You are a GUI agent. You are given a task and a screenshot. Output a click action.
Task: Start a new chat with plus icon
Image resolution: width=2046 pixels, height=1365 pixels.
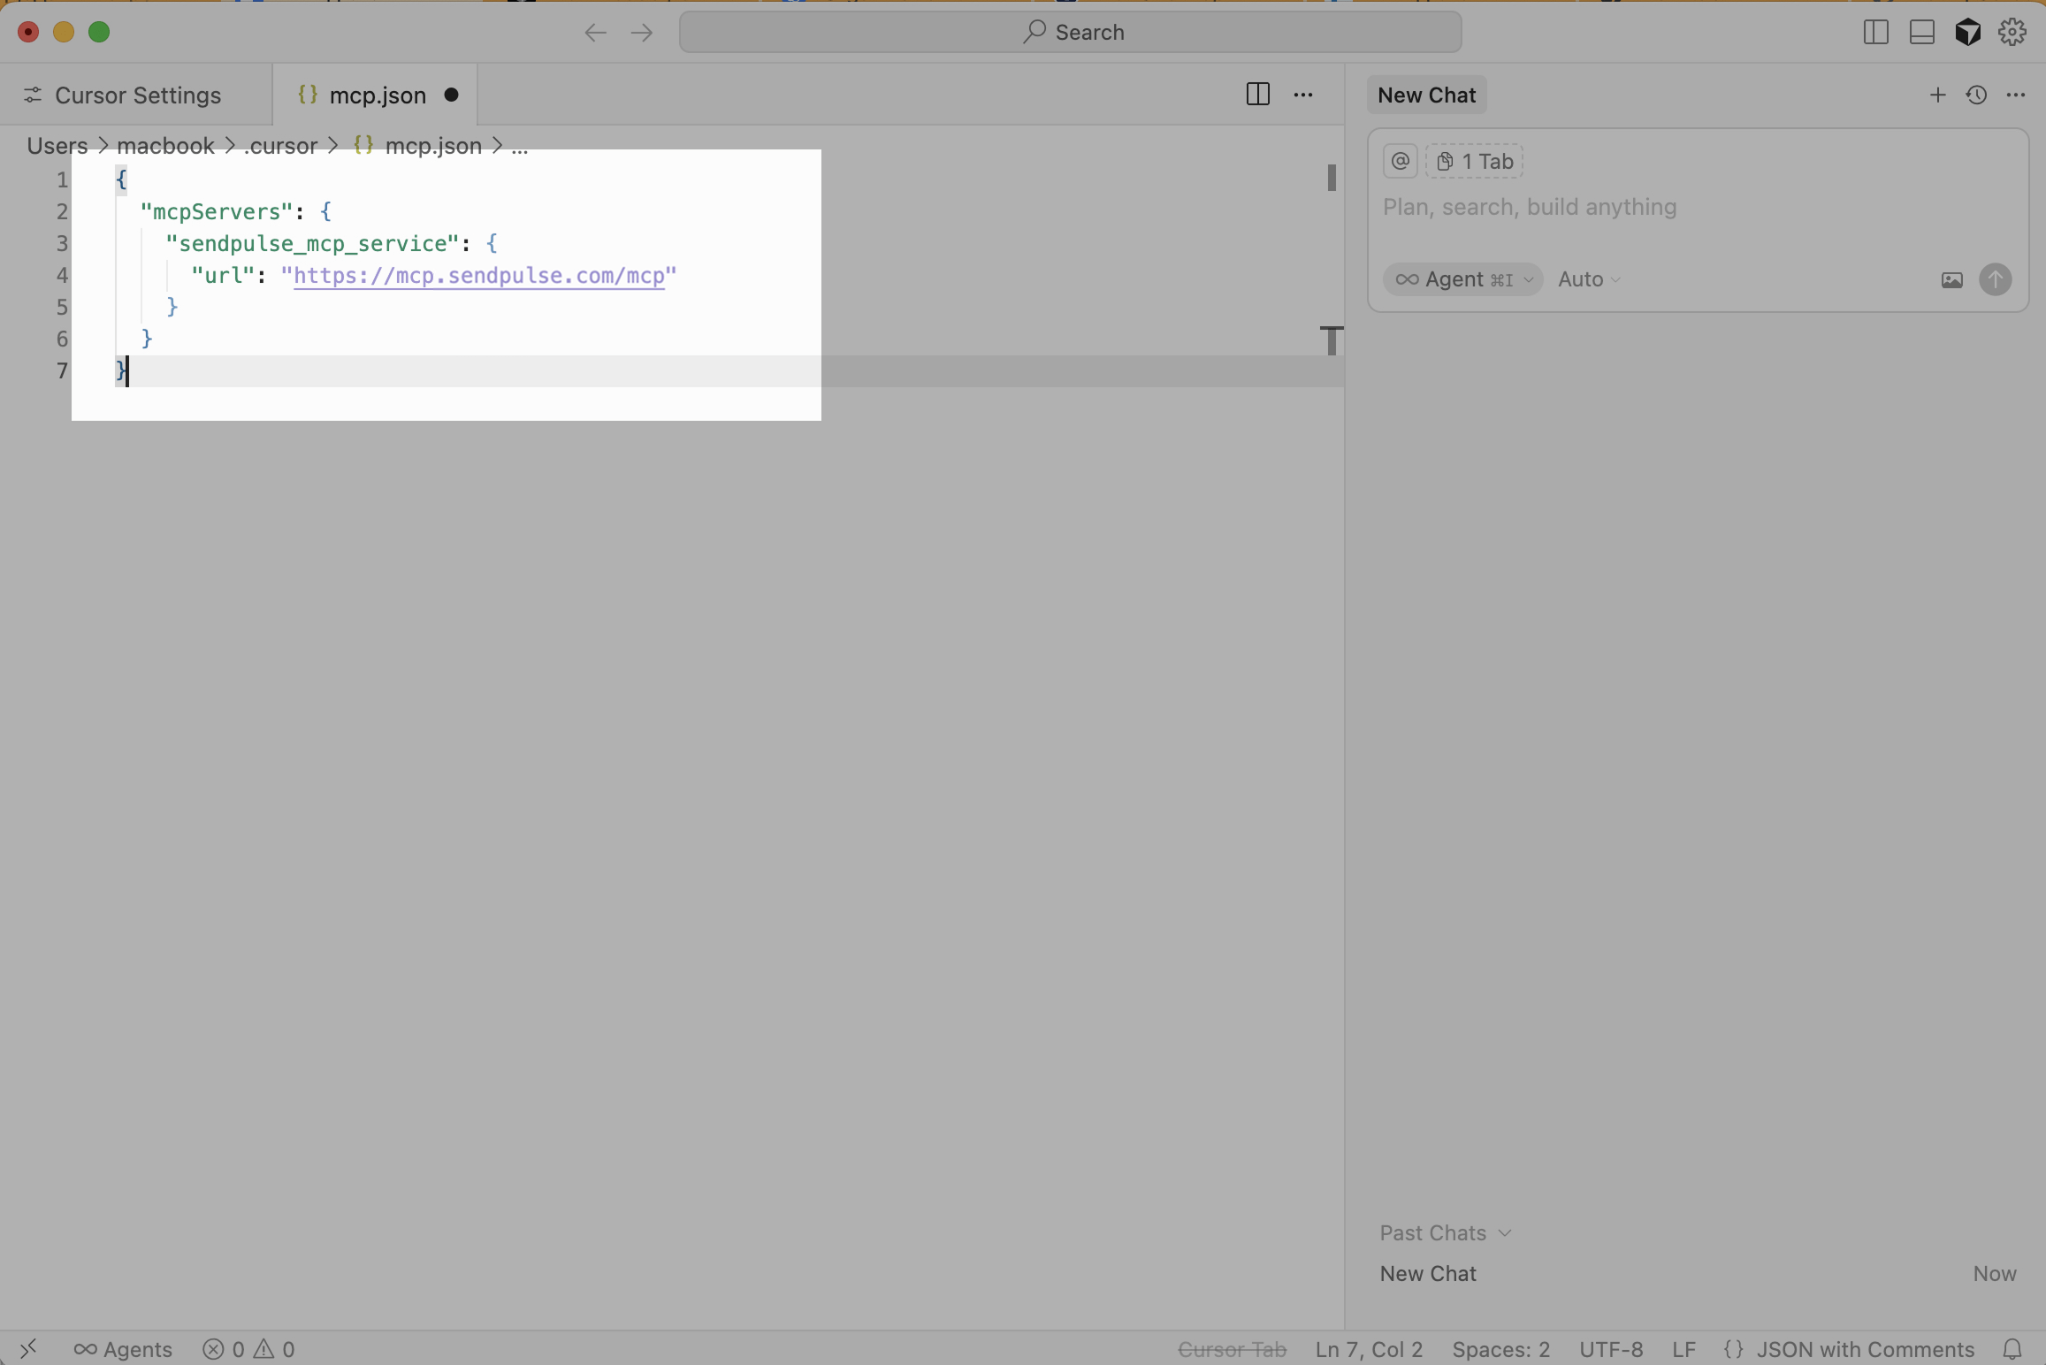click(1937, 95)
